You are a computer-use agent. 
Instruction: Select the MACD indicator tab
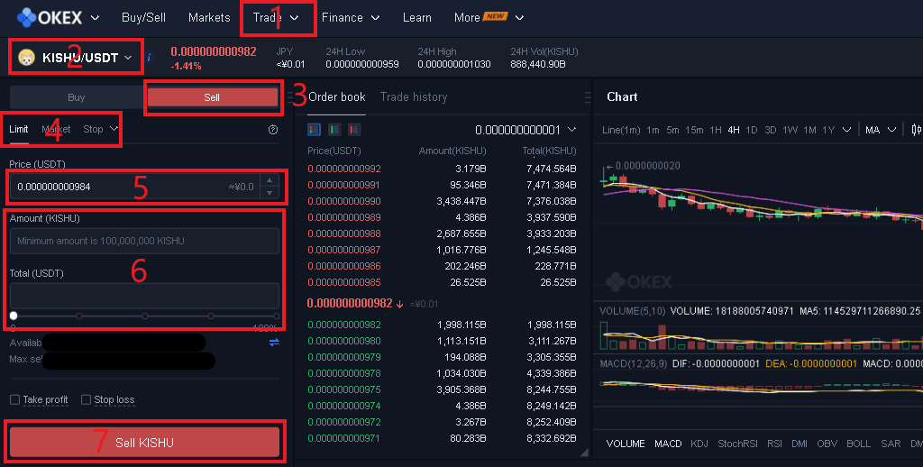[668, 444]
